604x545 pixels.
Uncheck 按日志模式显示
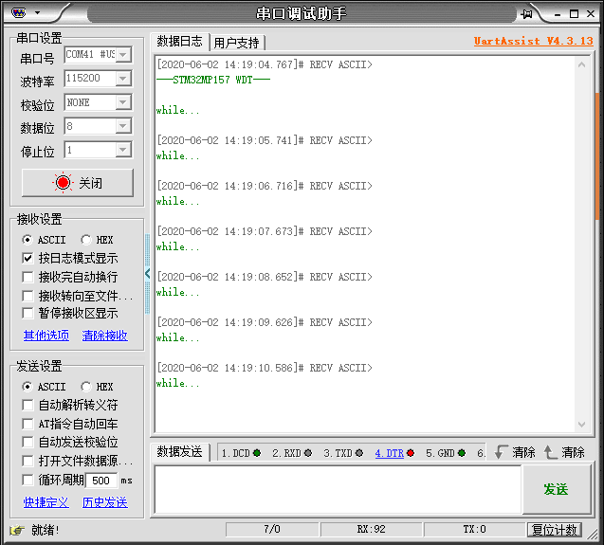(x=27, y=258)
